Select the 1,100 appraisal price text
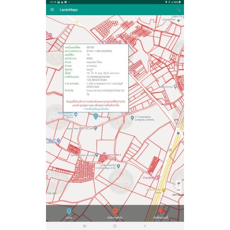 tap(104, 84)
